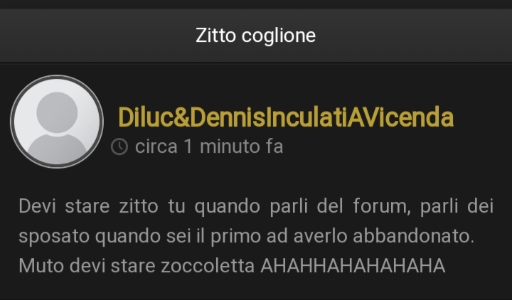Click the third line starting 'Muto devi'
This screenshot has height=300, width=512.
(x=232, y=265)
